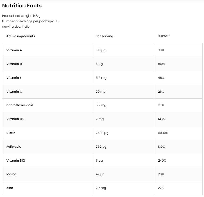This screenshot has width=204, height=197.
Task: Select the serving size line
Action: click(x=16, y=27)
